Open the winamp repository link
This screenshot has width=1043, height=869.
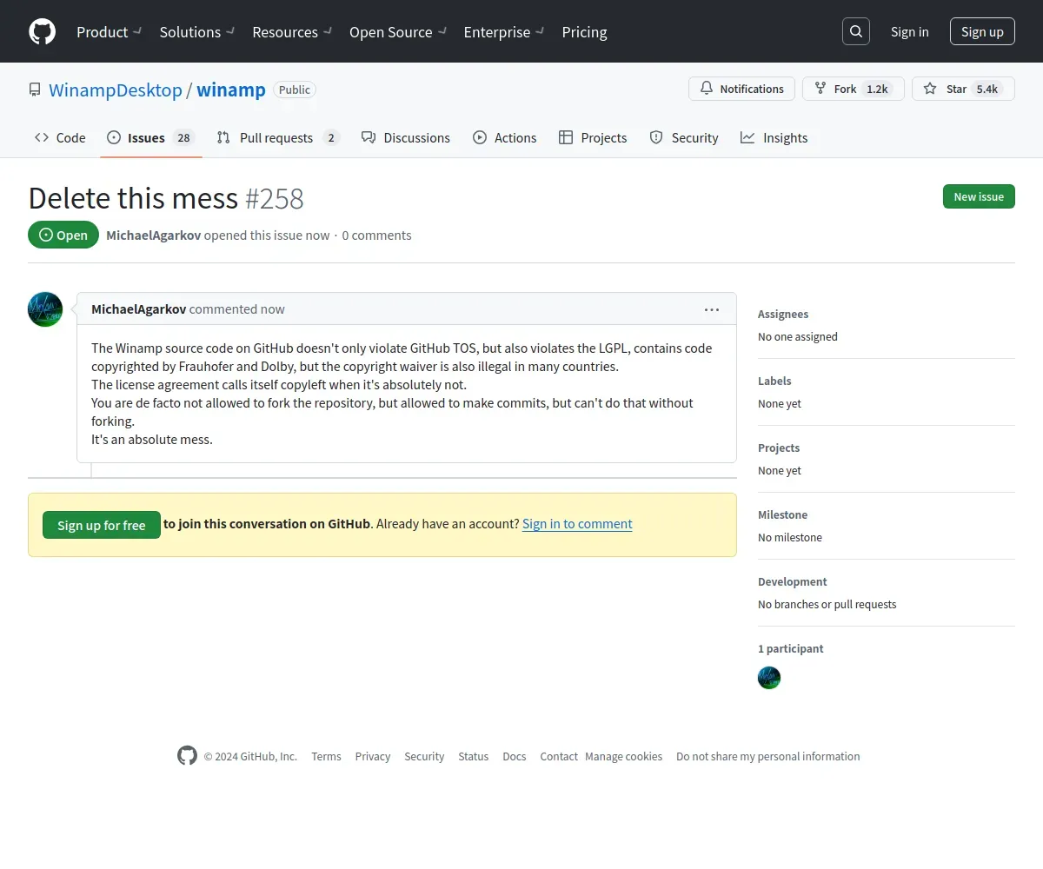231,90
